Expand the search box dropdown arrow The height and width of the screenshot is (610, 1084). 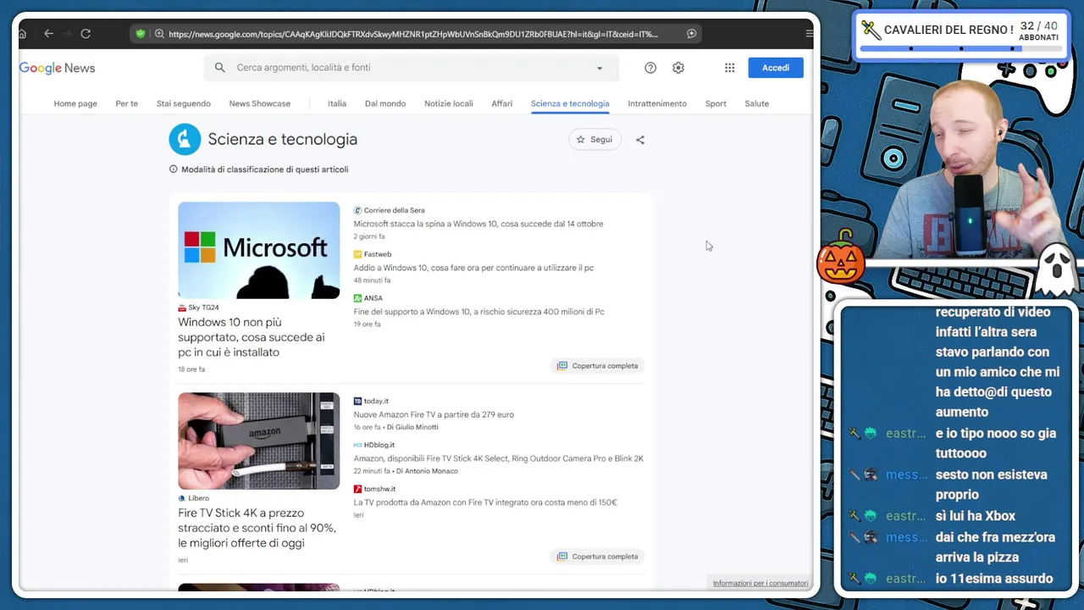[600, 68]
